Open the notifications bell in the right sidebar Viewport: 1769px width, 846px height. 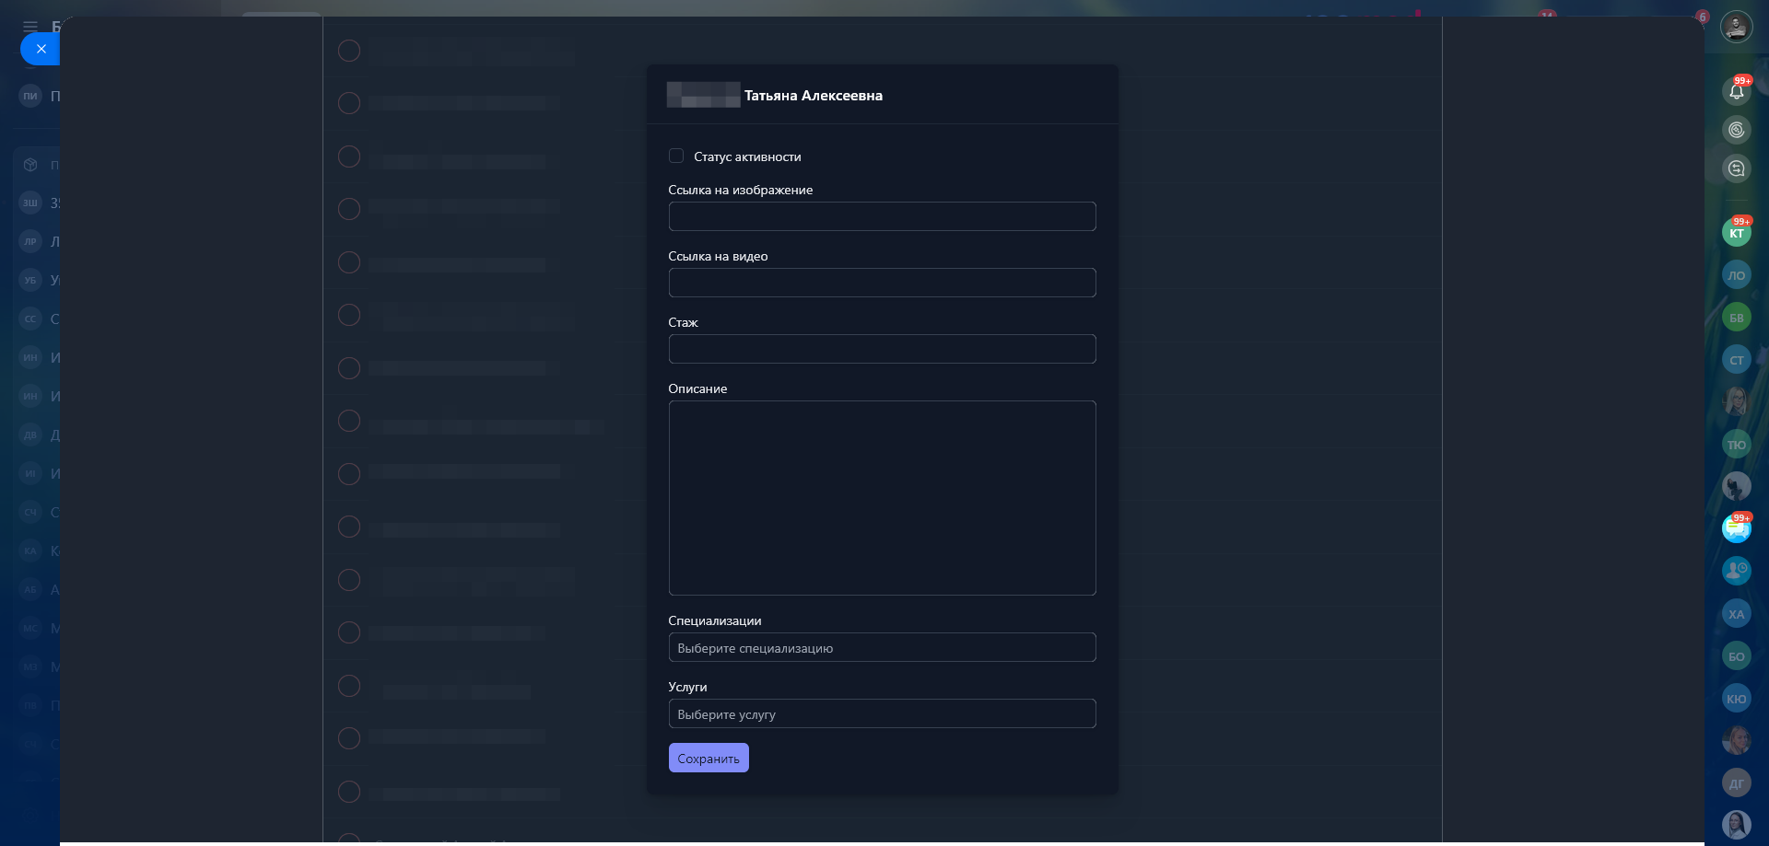click(x=1736, y=91)
